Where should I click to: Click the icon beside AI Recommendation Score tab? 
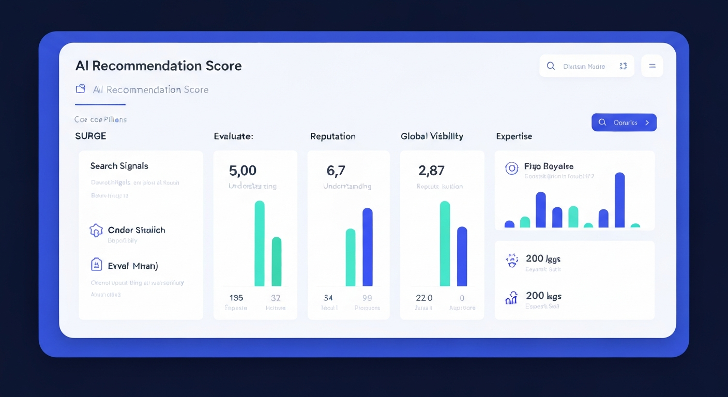click(80, 89)
